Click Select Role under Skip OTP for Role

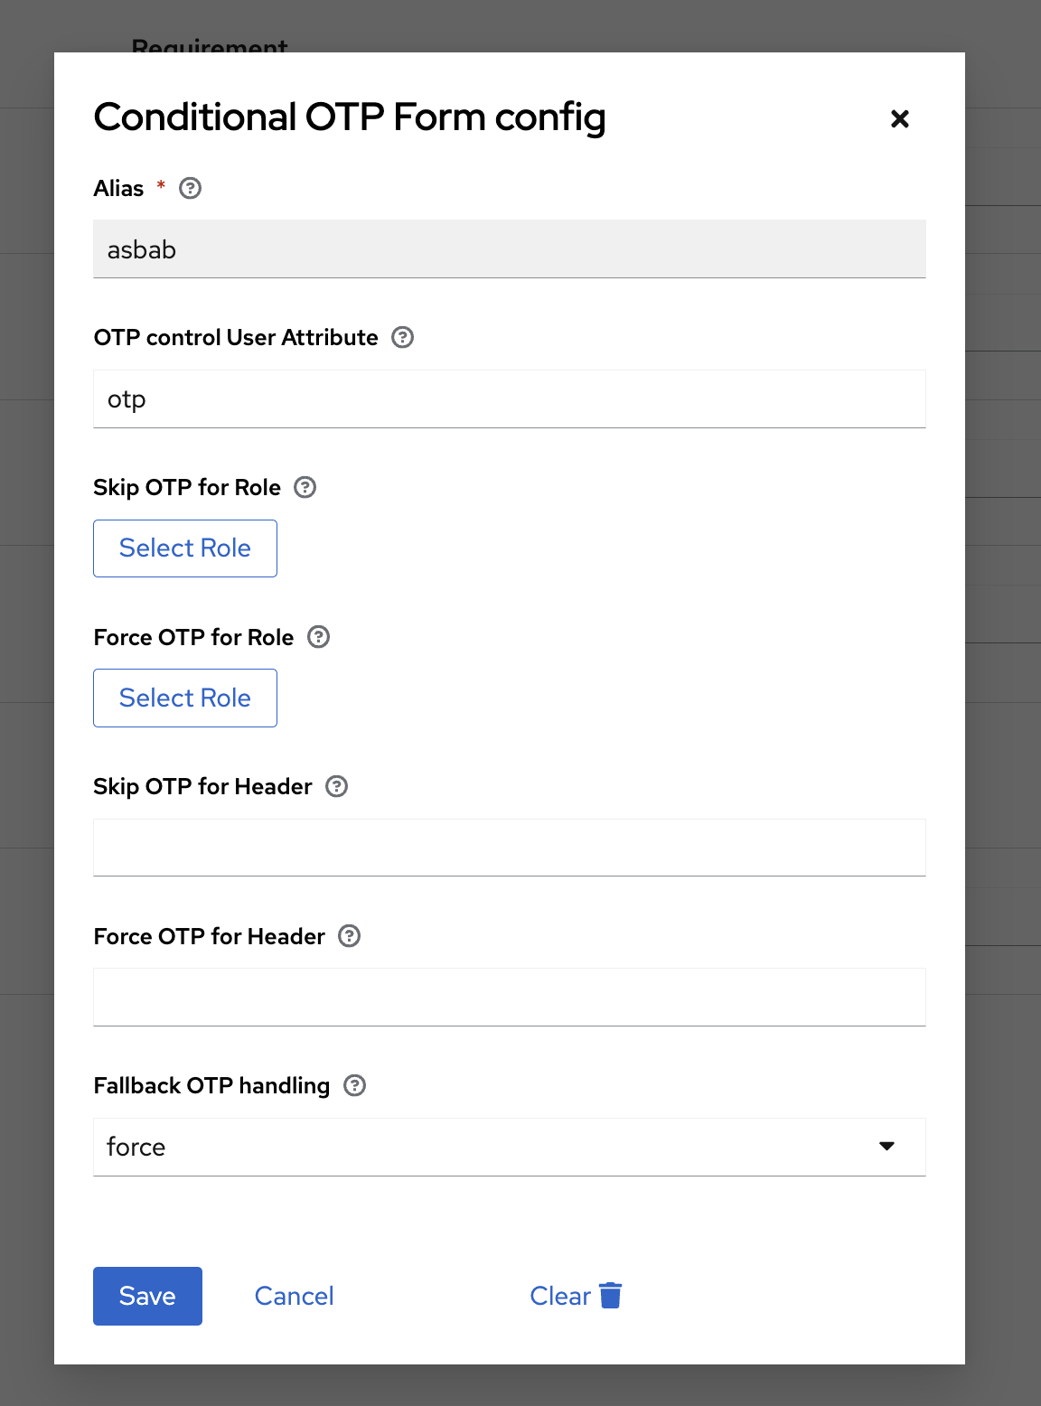[x=184, y=548]
